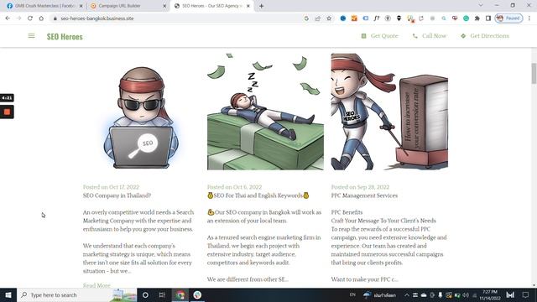The image size is (537, 302).
Task: Open the hero sleeping on money image
Action: point(265,112)
